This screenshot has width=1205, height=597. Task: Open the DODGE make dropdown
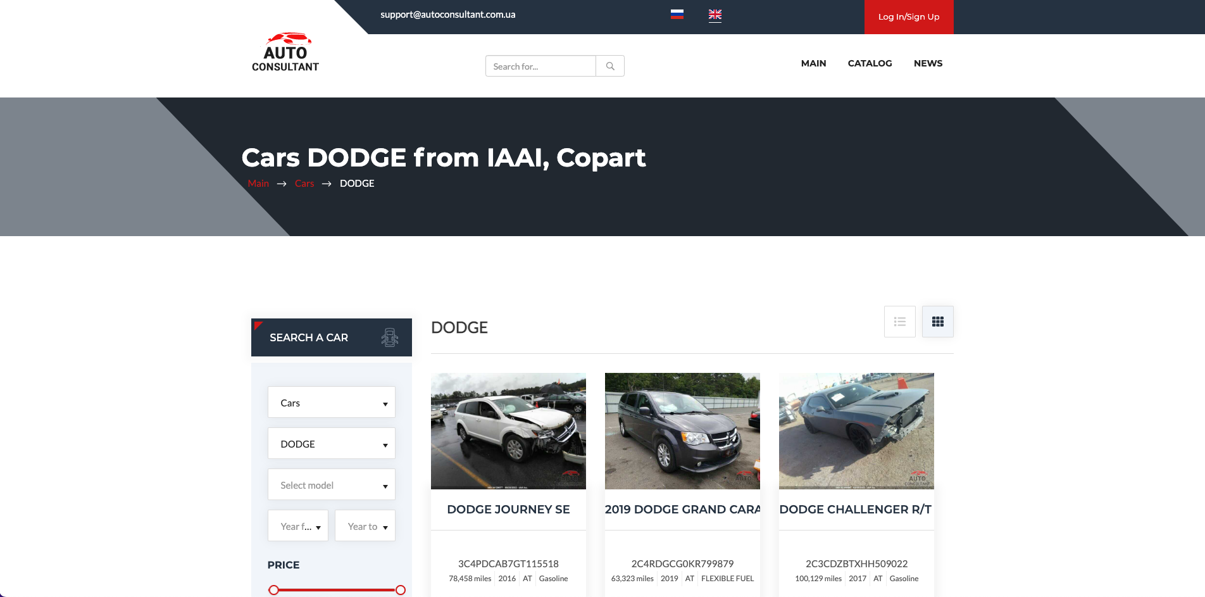(331, 443)
